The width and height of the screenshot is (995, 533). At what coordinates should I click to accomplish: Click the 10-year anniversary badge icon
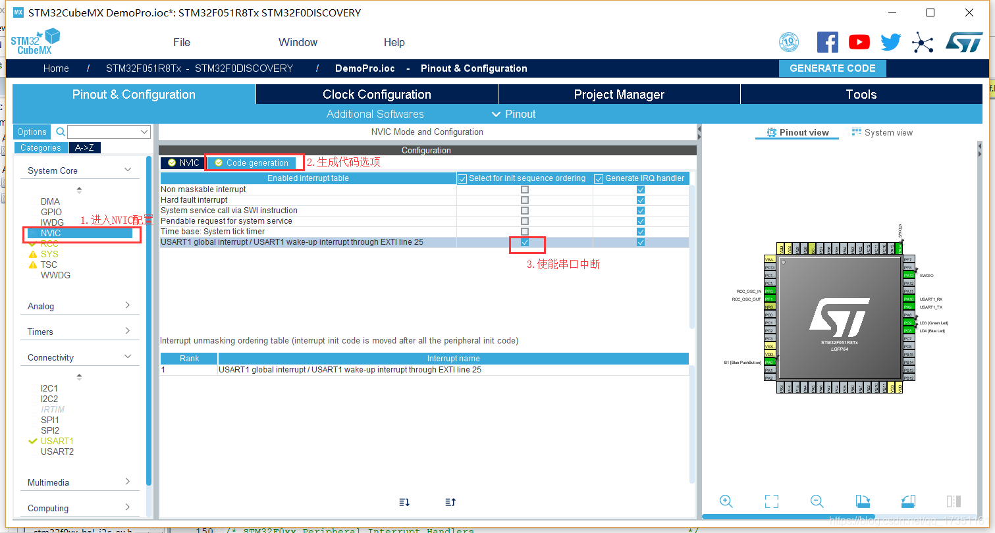789,42
